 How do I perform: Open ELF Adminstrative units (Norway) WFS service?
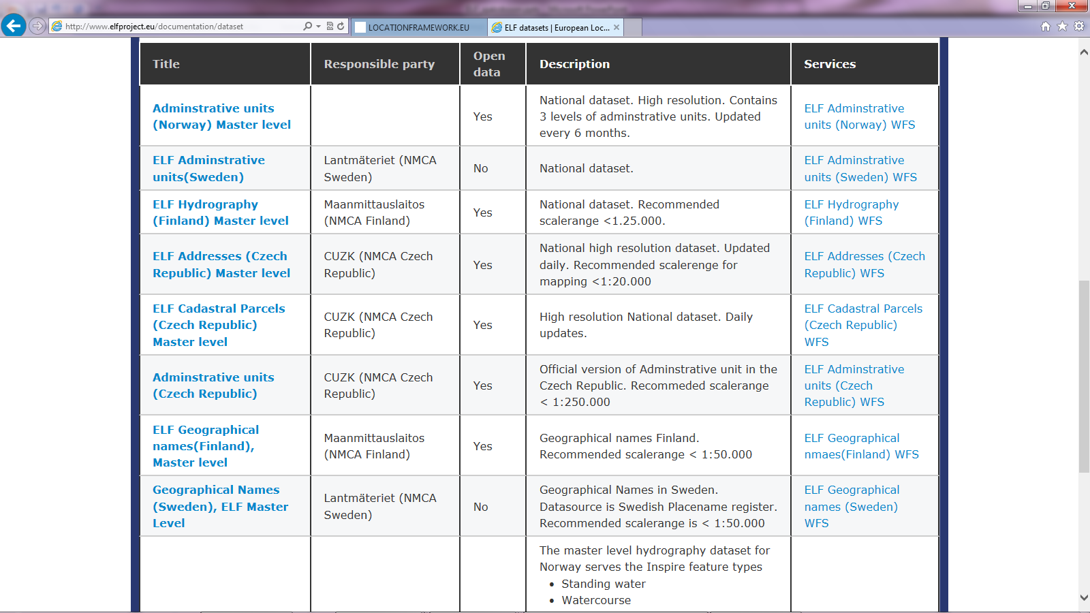860,116
